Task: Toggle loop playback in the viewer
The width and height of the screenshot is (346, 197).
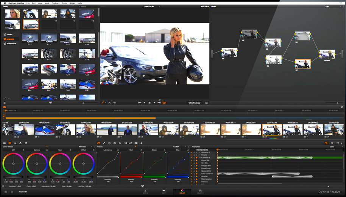Action: click(164, 102)
